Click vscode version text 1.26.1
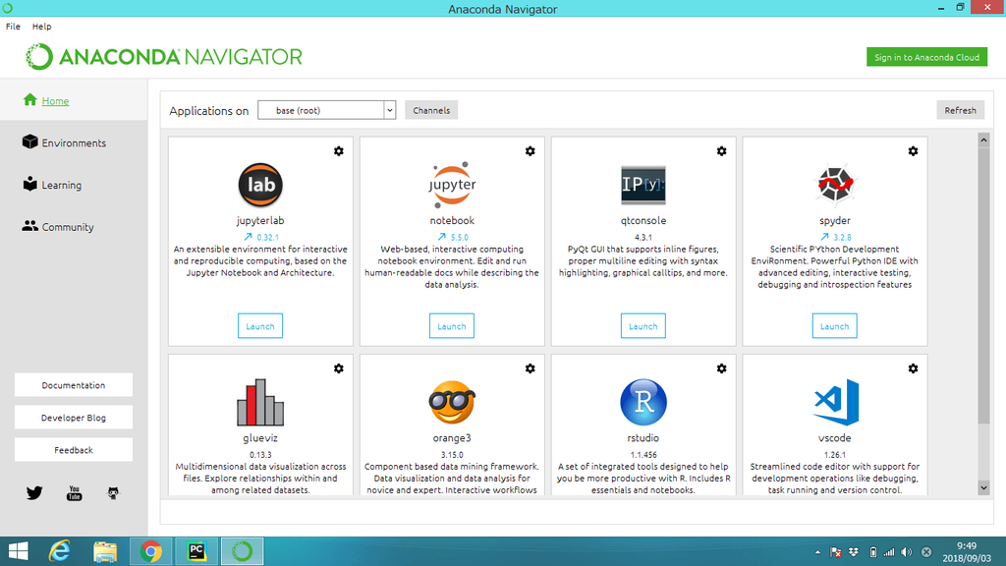The width and height of the screenshot is (1006, 566). pos(835,455)
